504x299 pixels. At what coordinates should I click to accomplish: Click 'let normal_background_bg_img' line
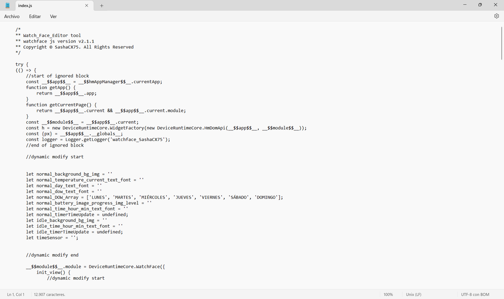[x=69, y=174]
